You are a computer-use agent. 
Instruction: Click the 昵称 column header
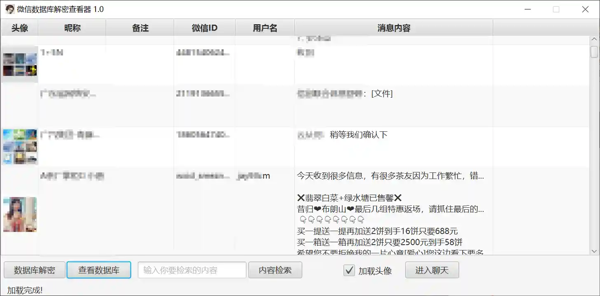click(x=72, y=28)
